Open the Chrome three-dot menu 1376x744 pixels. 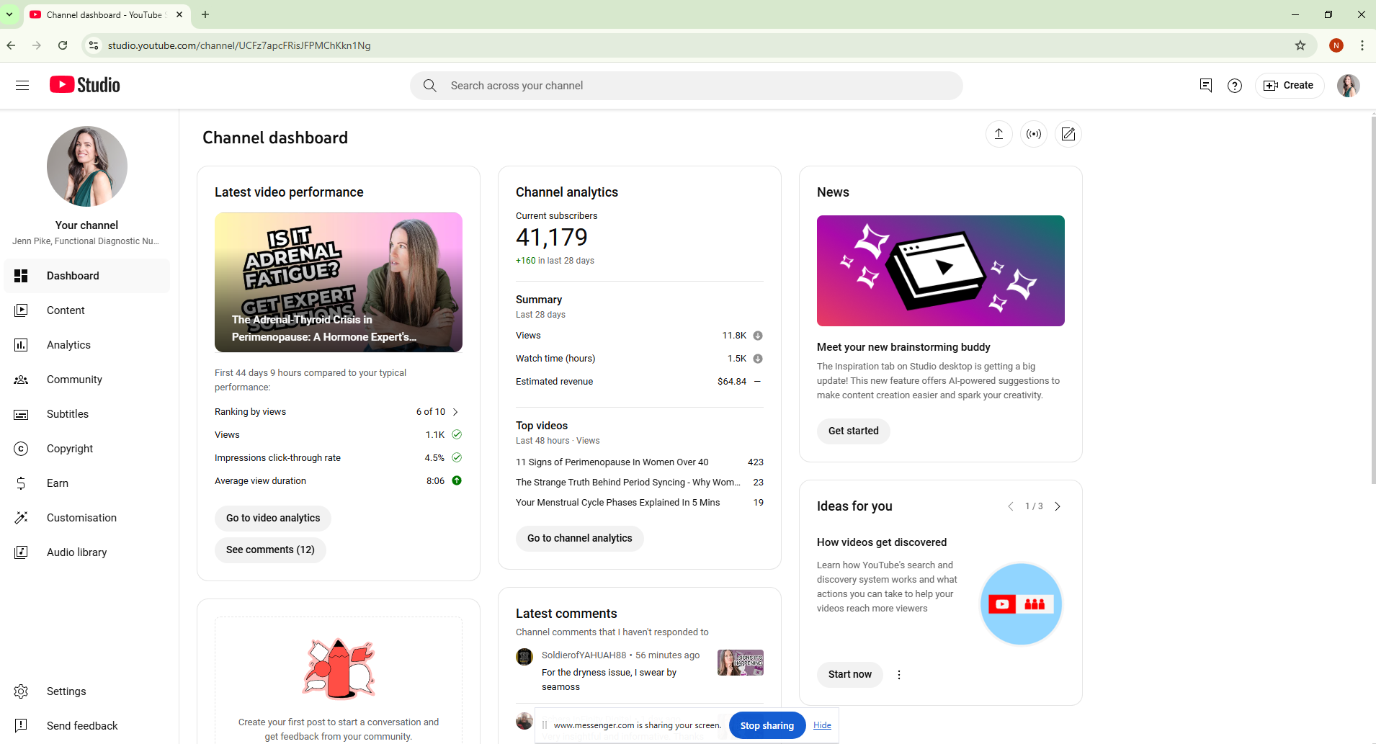[x=1362, y=45]
